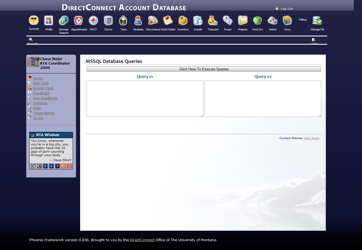The width and height of the screenshot is (362, 250).
Task: Open the Timecard money bag icon
Action: coord(213,20)
